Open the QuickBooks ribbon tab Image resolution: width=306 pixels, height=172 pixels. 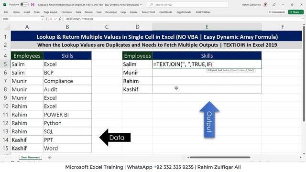[166, 12]
